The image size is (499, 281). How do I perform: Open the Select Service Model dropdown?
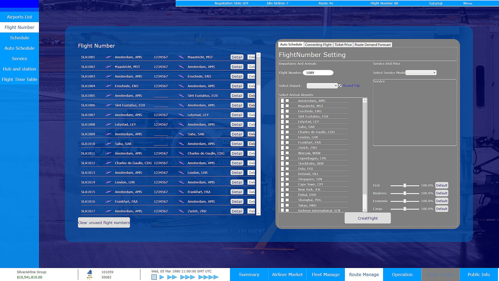(421, 73)
